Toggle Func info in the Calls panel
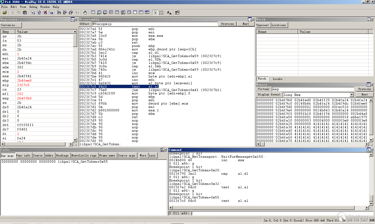Viewport: 375px width, 224px height. (x=23, y=156)
